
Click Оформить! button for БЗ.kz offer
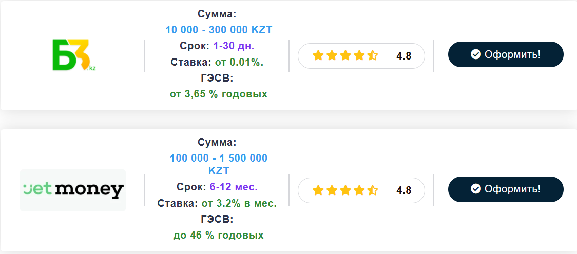coord(506,54)
